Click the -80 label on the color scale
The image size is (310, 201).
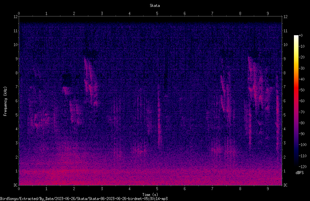[302, 123]
